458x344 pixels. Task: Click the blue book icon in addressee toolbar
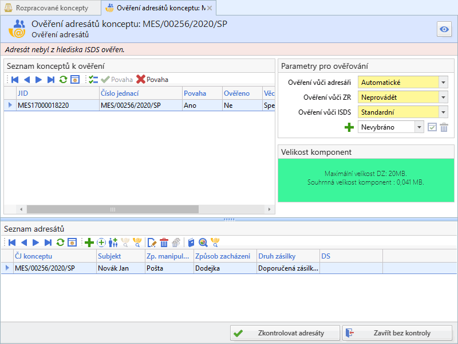(191, 243)
